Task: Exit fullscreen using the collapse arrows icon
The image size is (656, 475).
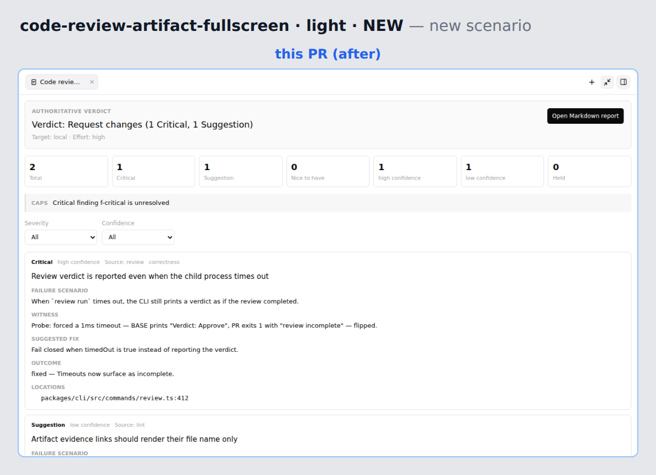Action: (607, 82)
